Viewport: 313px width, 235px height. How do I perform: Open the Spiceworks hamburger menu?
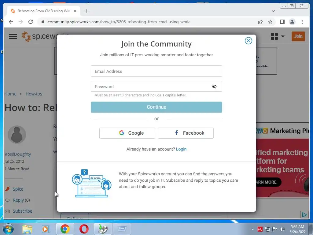pos(13,37)
